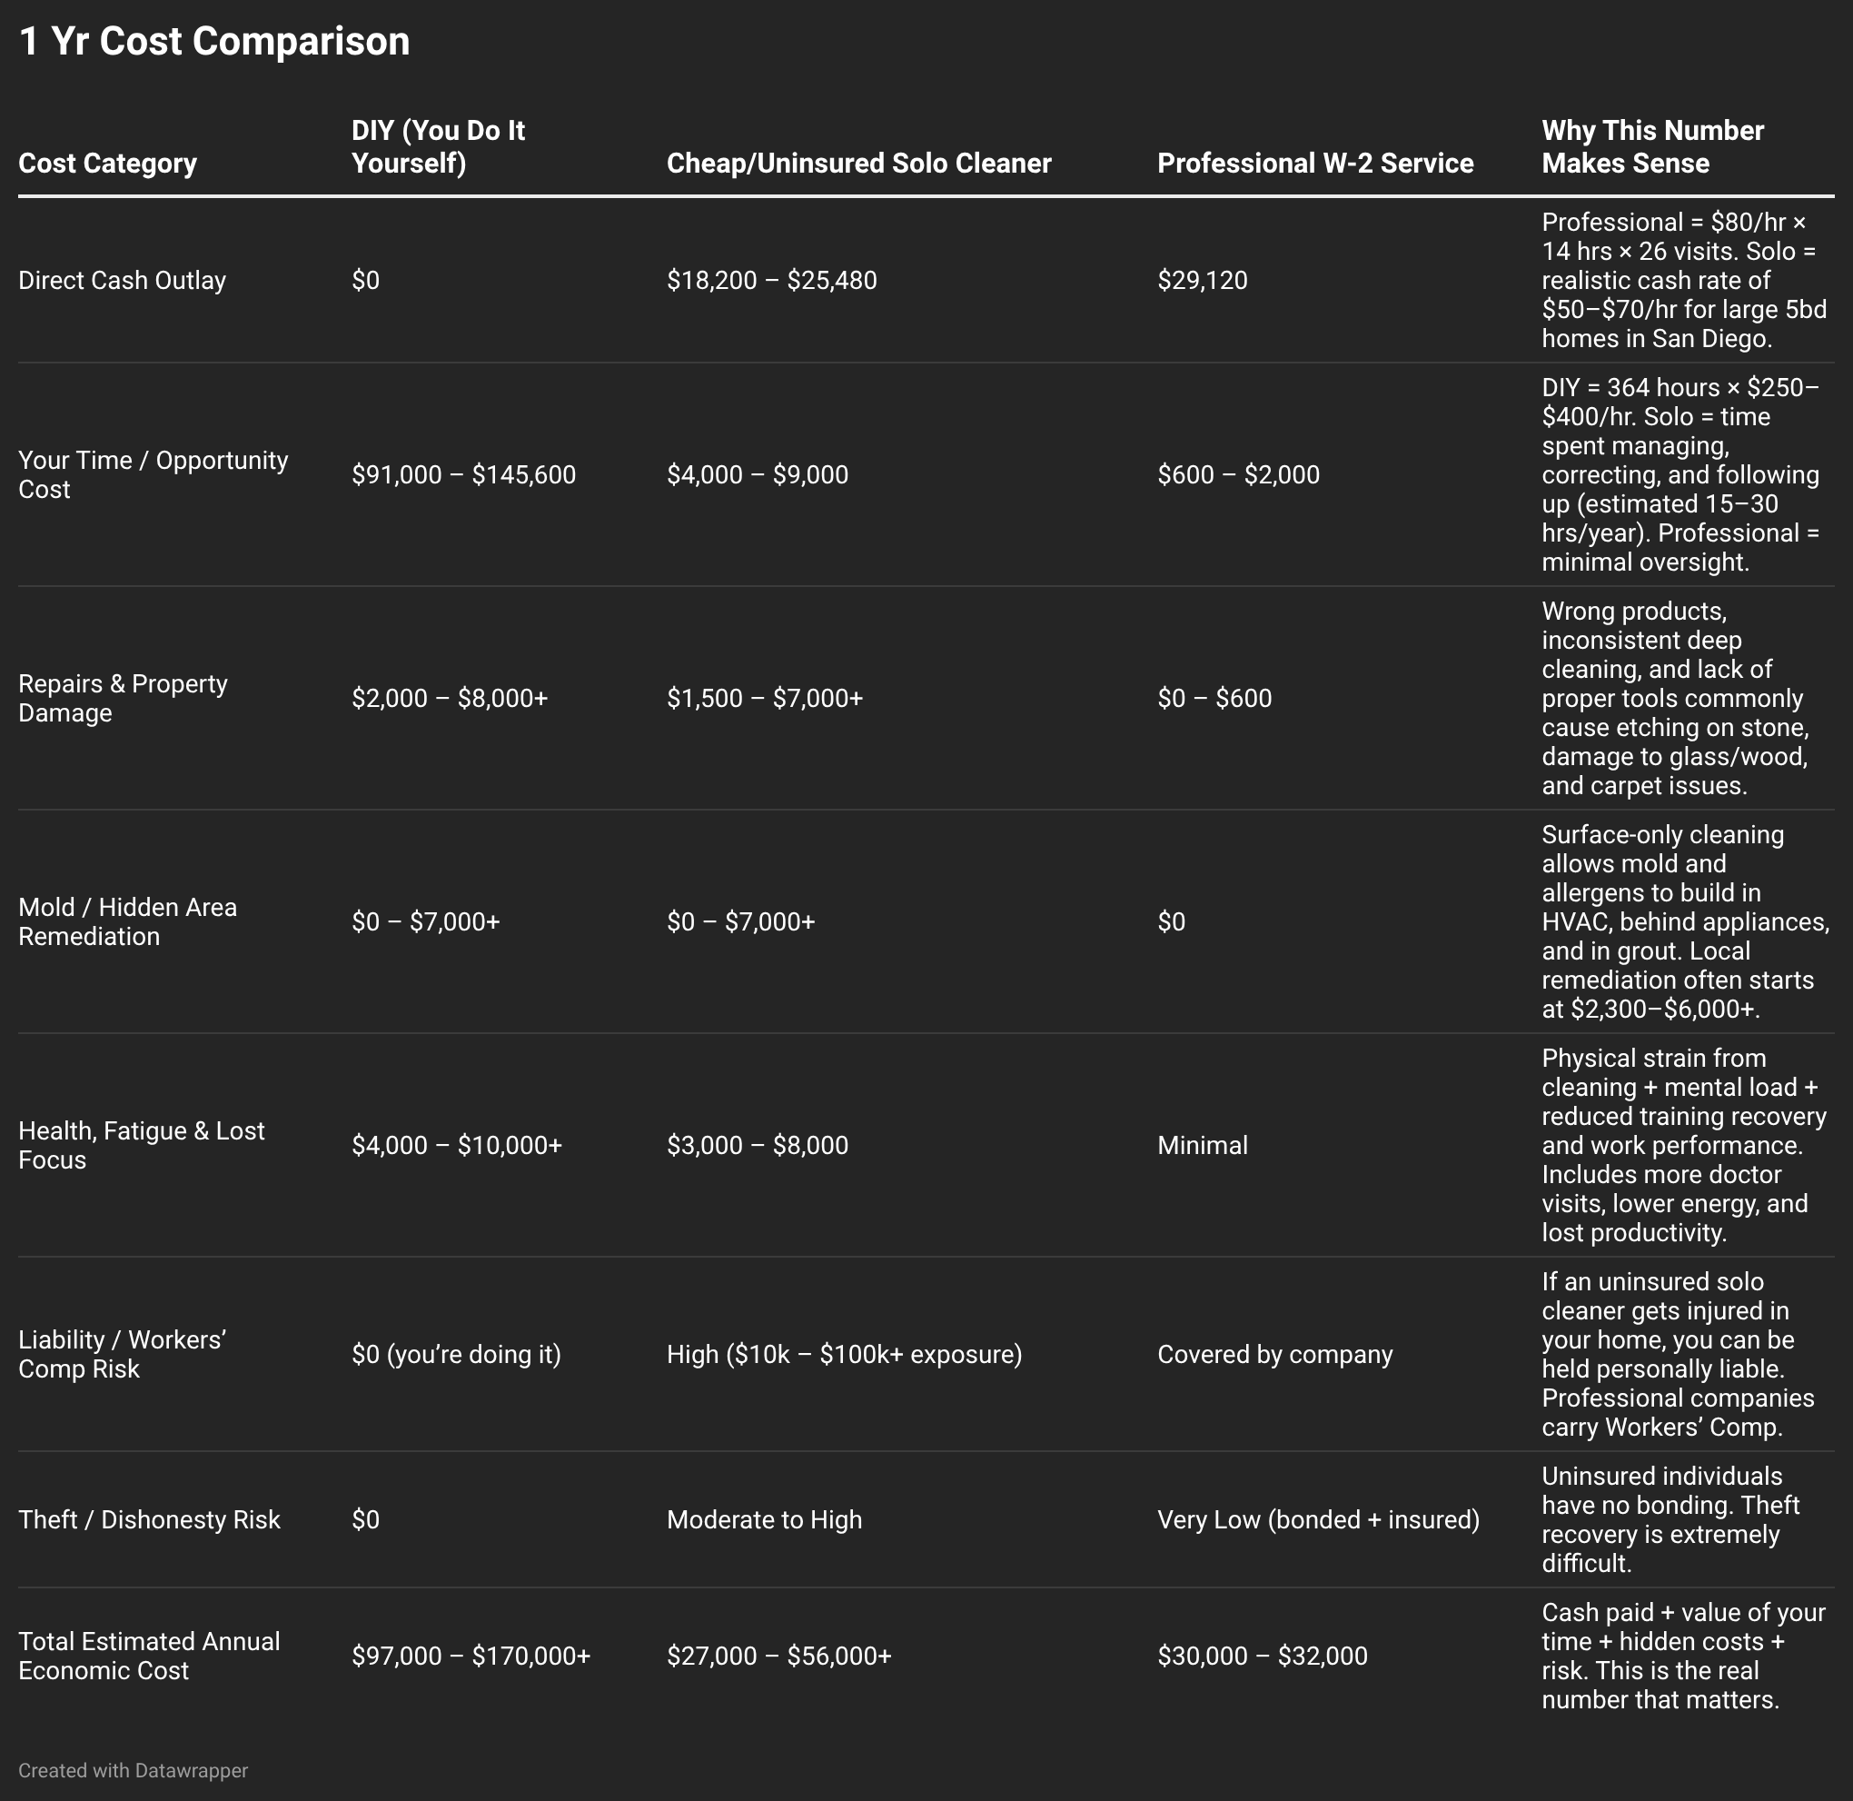Image resolution: width=1853 pixels, height=1801 pixels.
Task: Click the Repairs & Property Damage row label
Action: (123, 698)
